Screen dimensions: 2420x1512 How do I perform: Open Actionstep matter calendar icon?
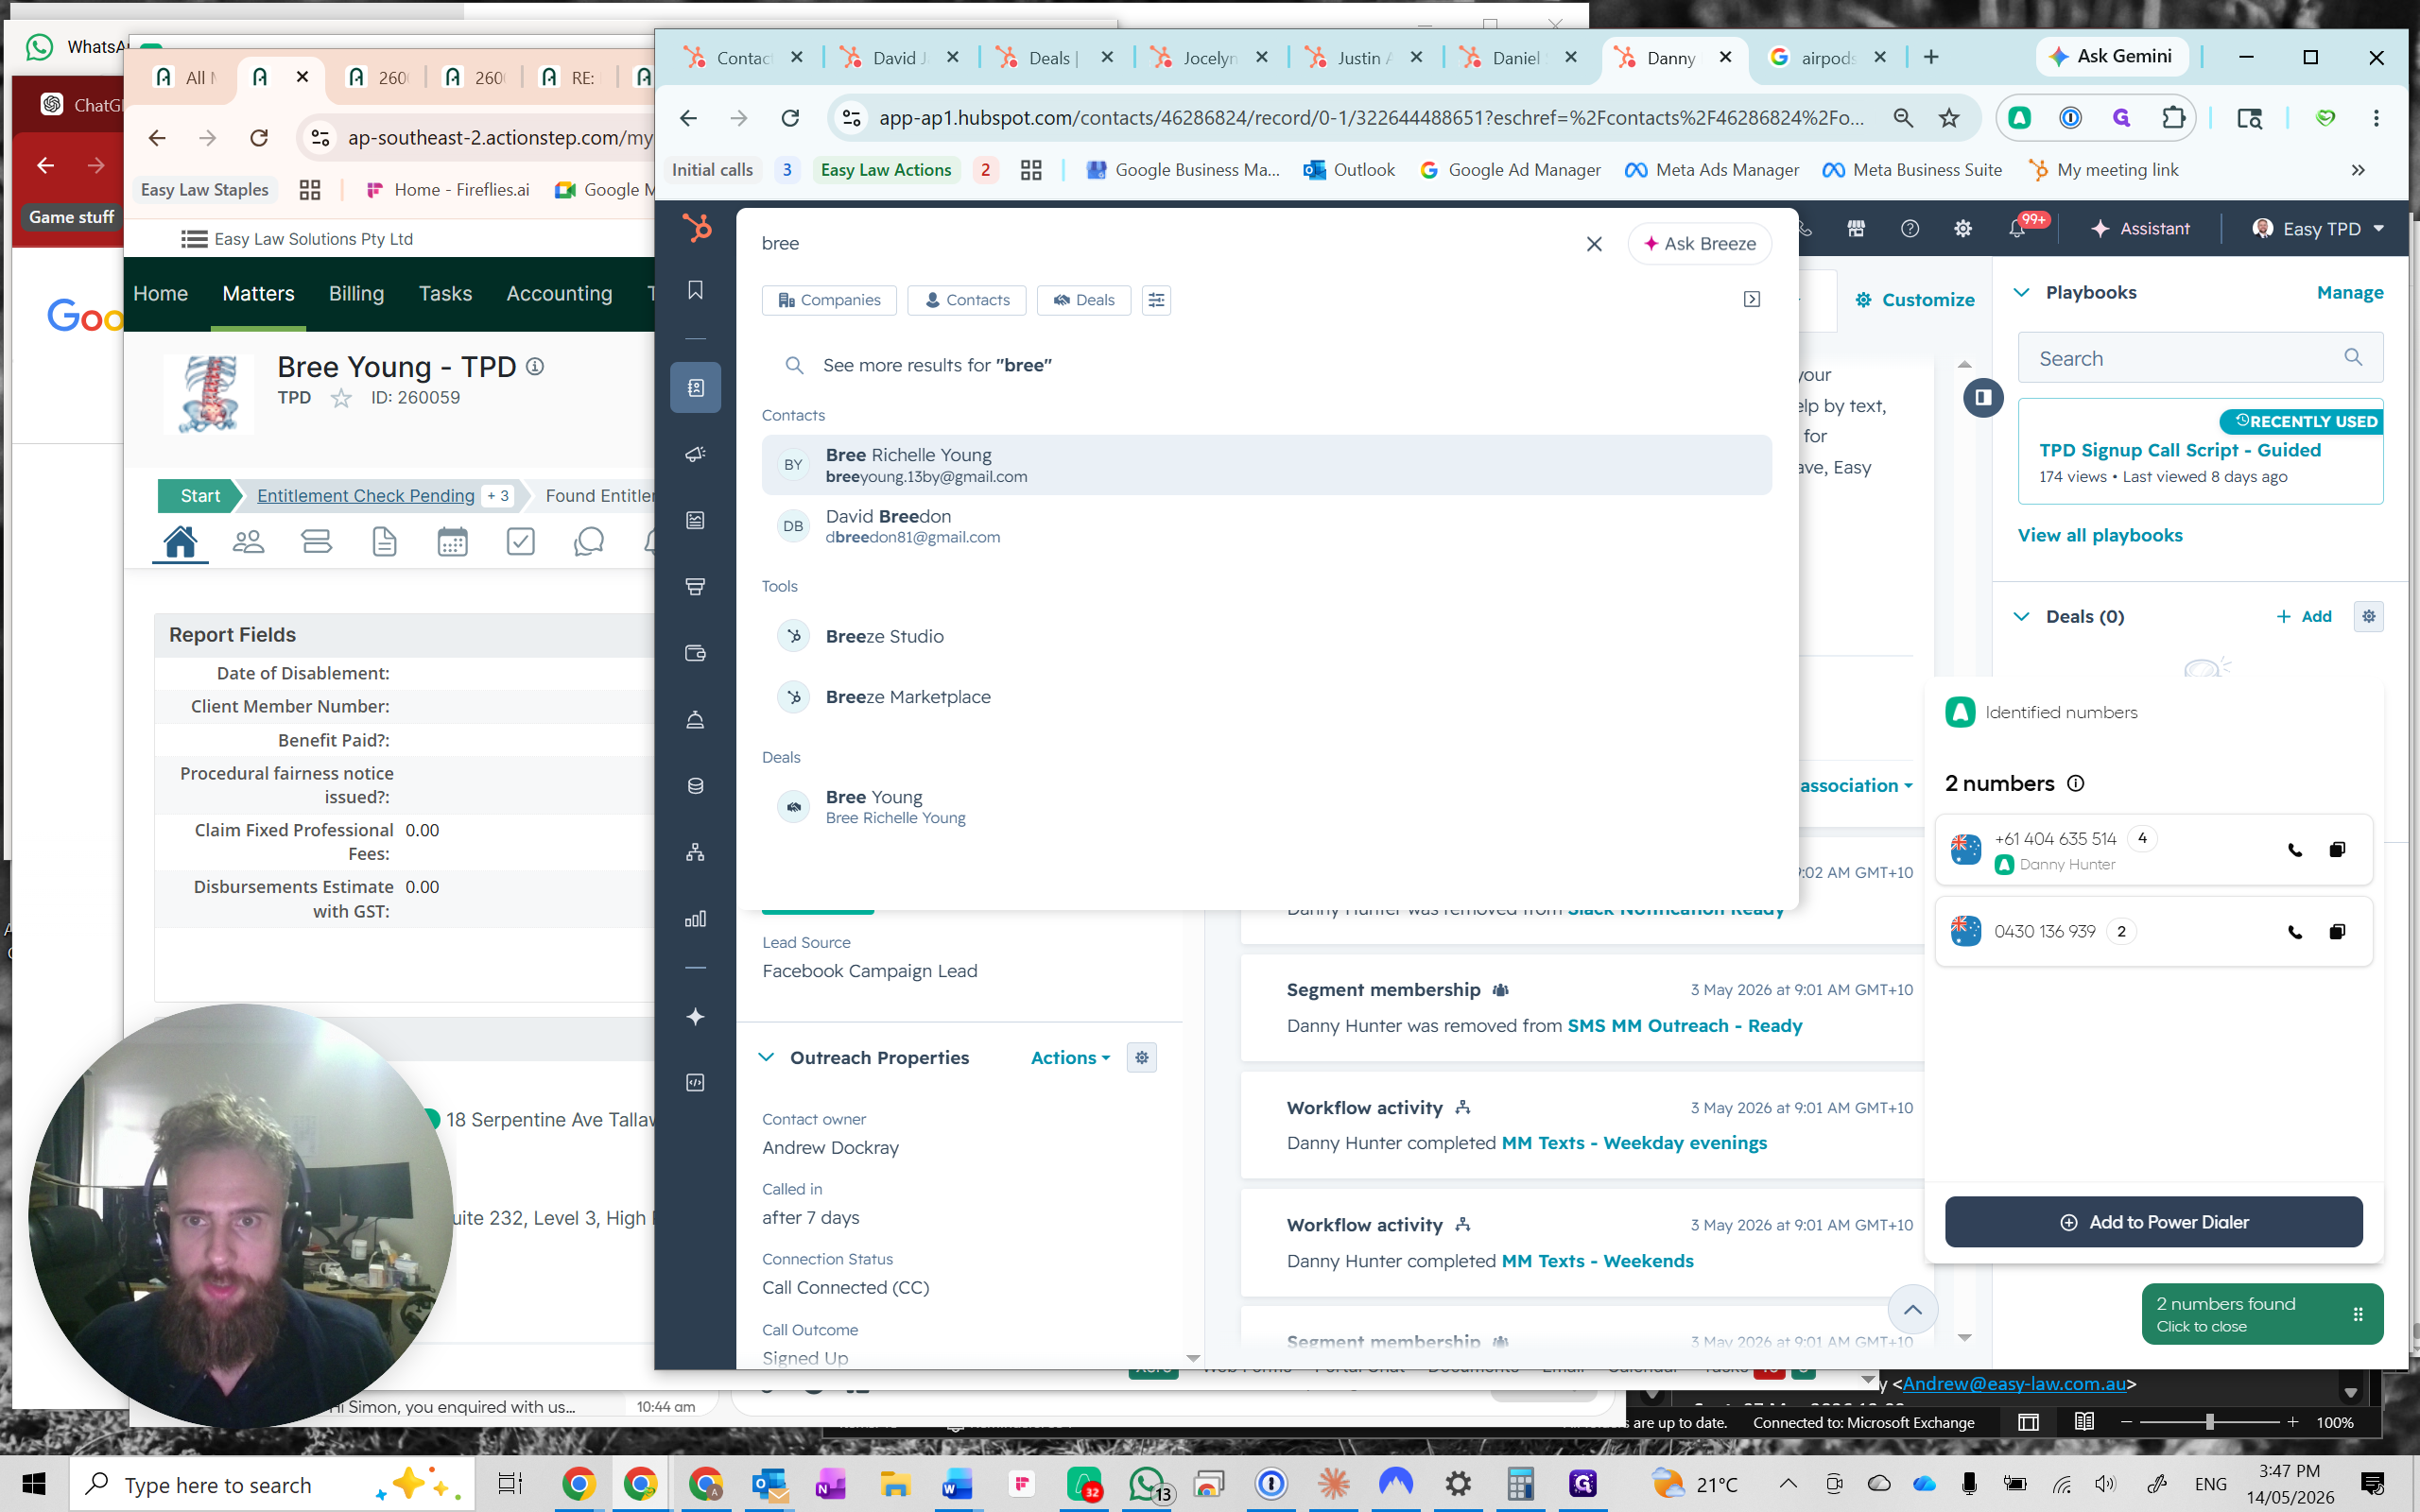click(x=453, y=541)
